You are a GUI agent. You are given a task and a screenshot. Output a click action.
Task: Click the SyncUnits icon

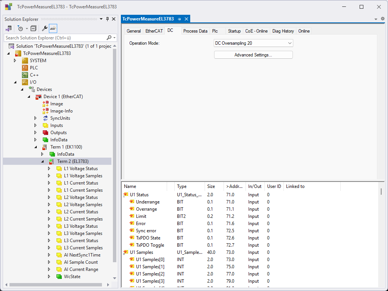(x=45, y=118)
